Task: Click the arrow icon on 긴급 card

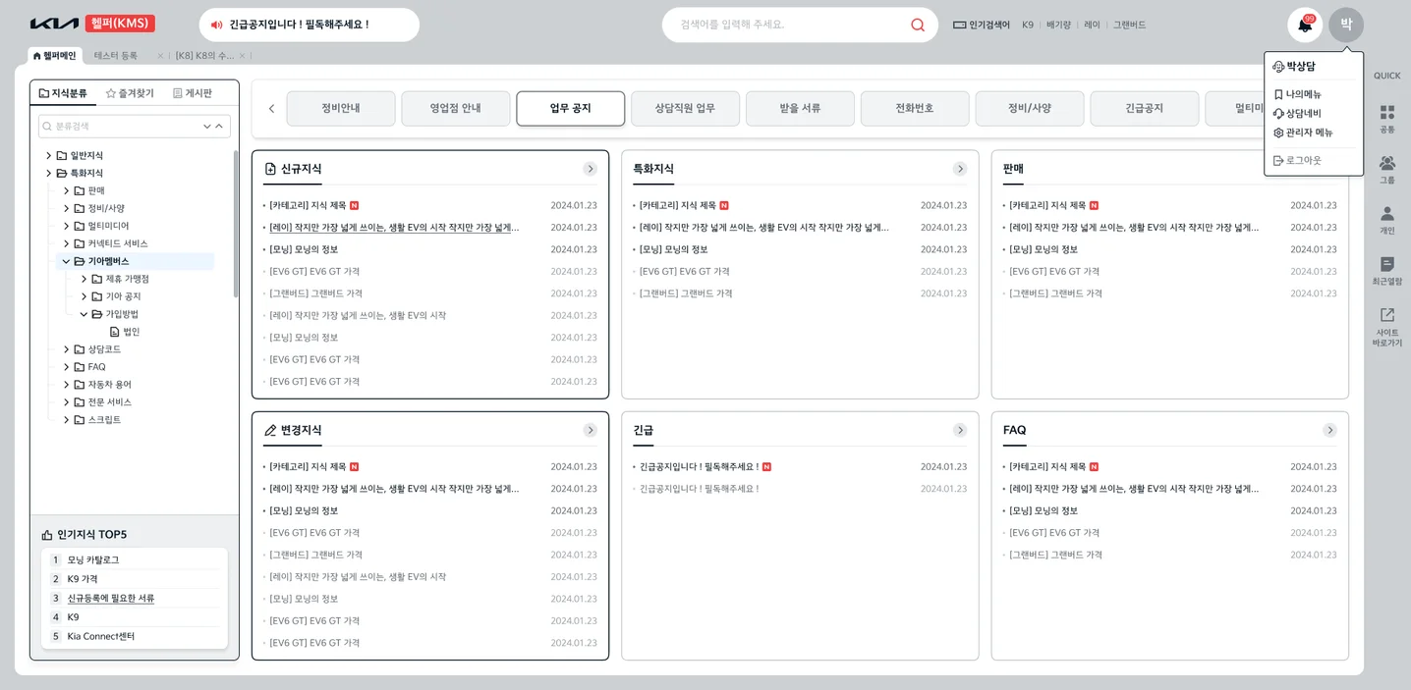Action: tap(960, 430)
